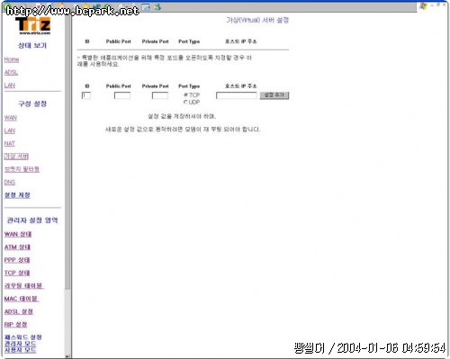Click the 설정 추가 button

(x=274, y=95)
